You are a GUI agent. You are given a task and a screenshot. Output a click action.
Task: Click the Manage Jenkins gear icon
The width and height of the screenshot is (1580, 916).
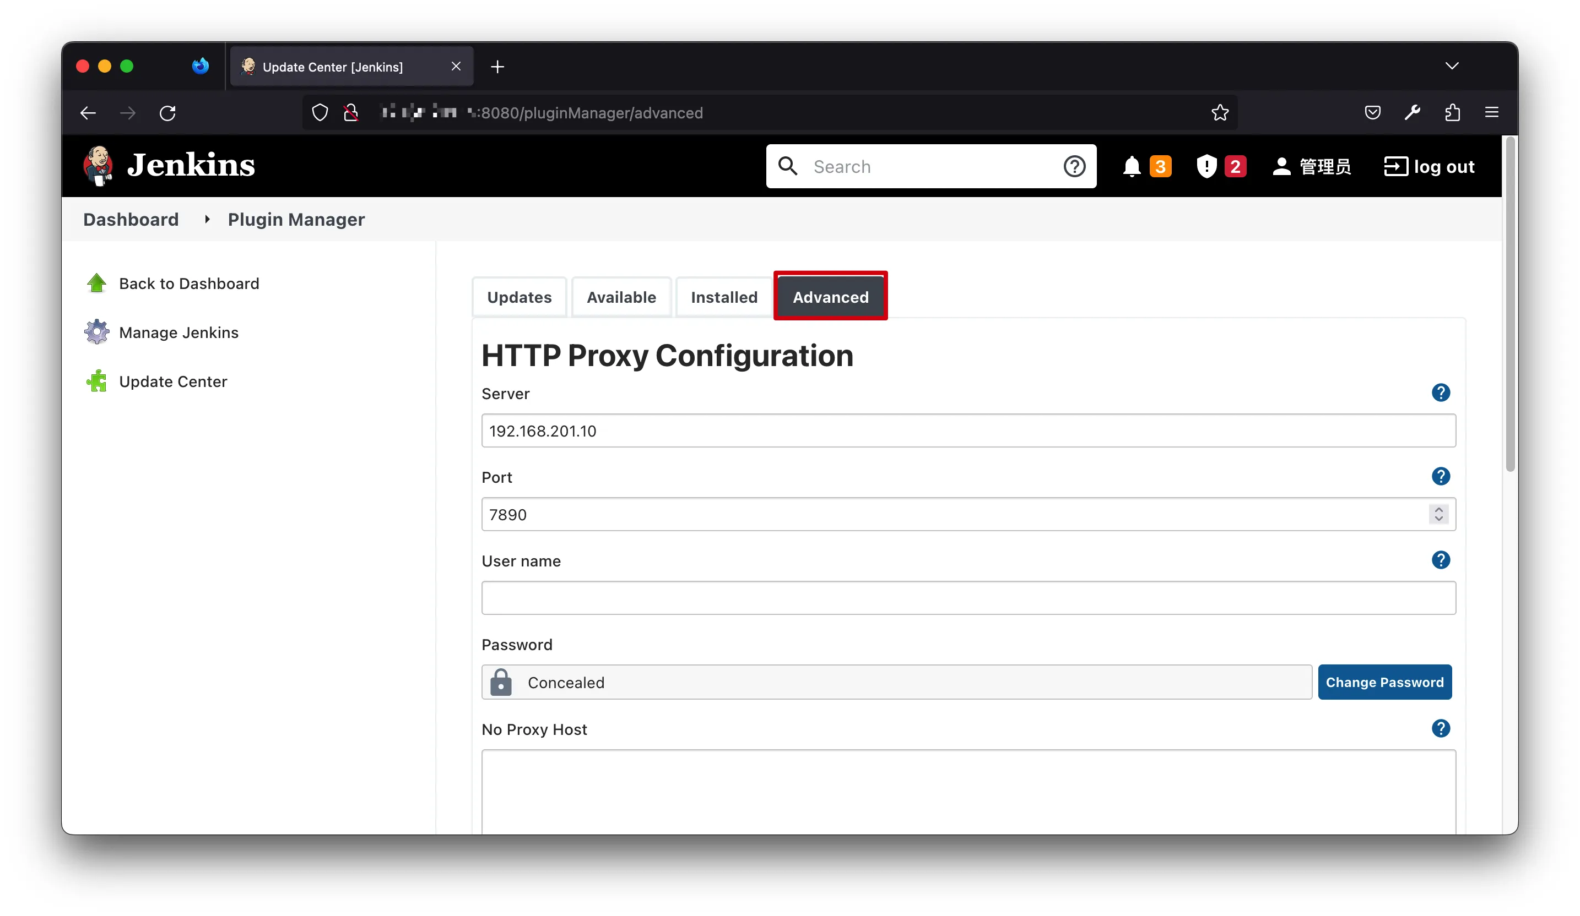click(x=96, y=332)
